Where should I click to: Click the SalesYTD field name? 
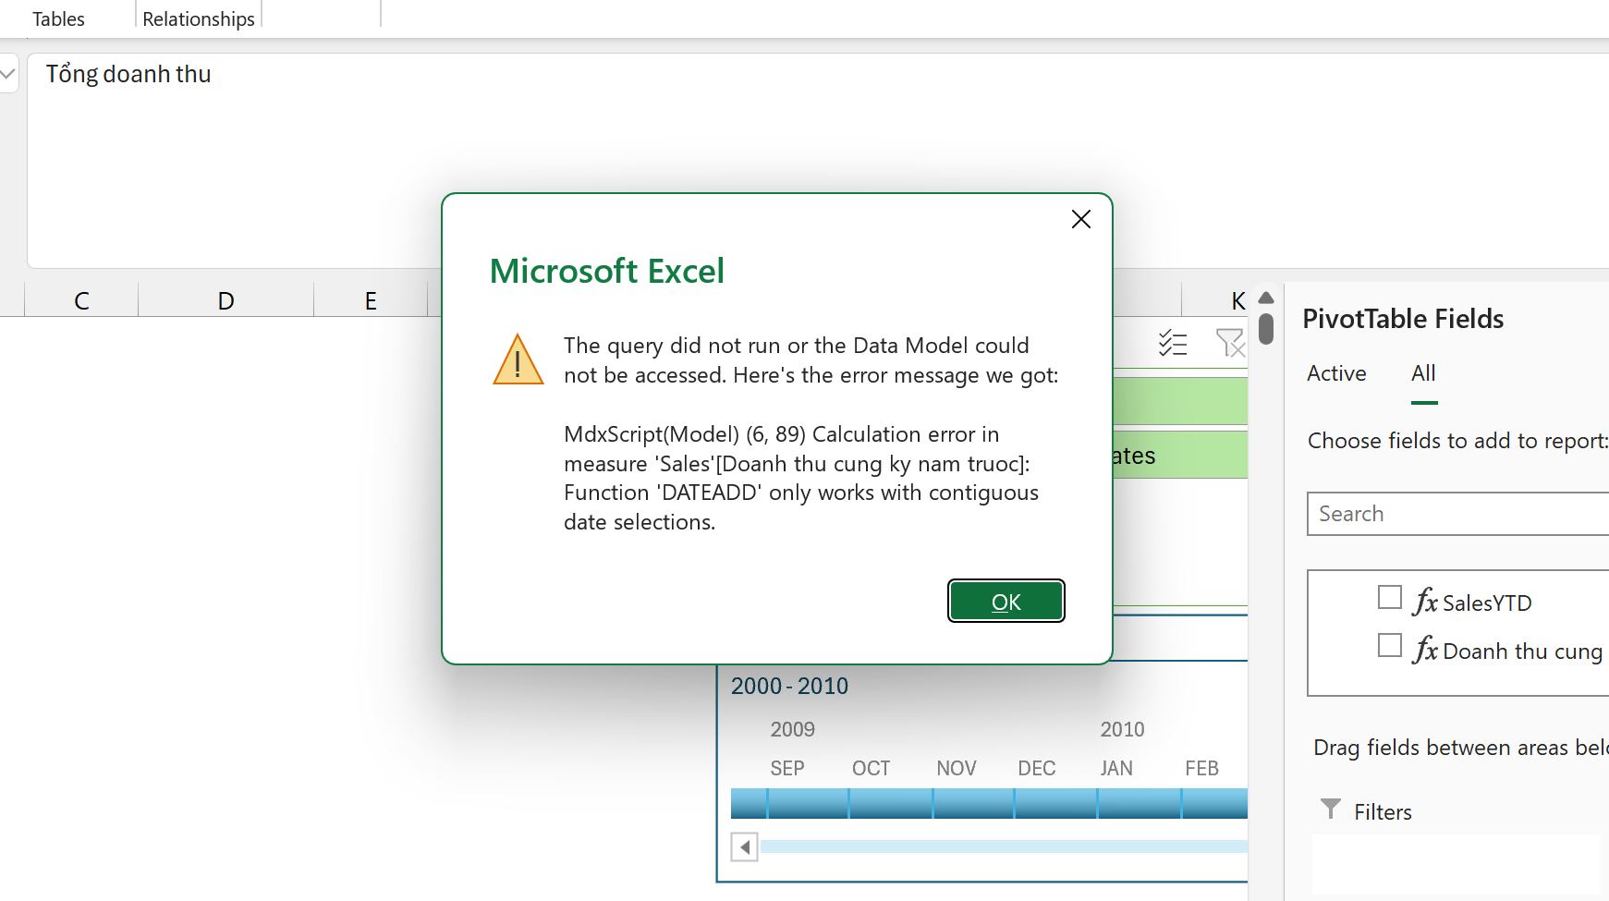1487,603
